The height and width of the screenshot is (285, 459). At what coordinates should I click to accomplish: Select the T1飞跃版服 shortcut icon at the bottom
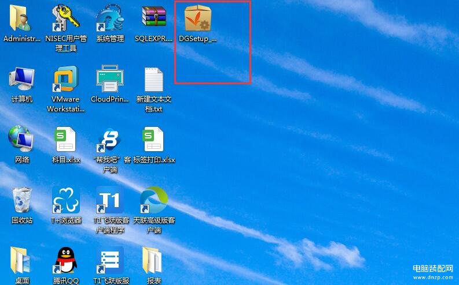pyautogui.click(x=110, y=260)
